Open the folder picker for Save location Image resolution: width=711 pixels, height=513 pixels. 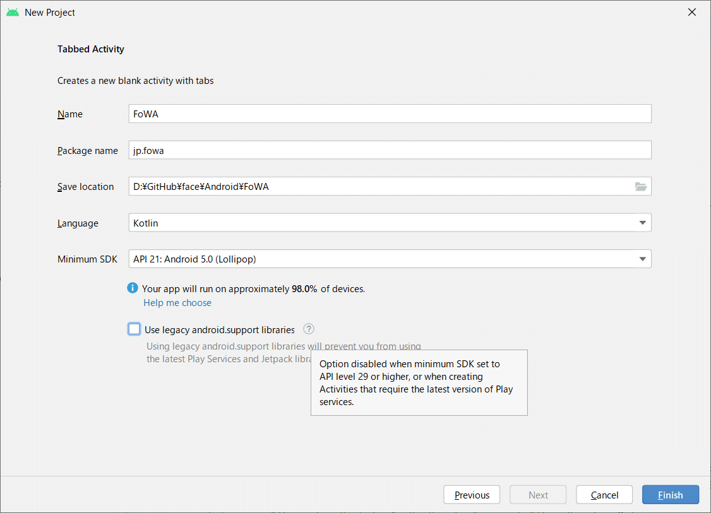641,186
